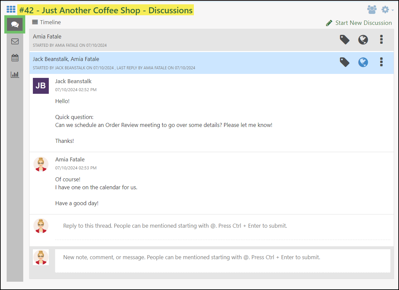Open the apps grid icon
This screenshot has height=290, width=399.
[x=11, y=10]
